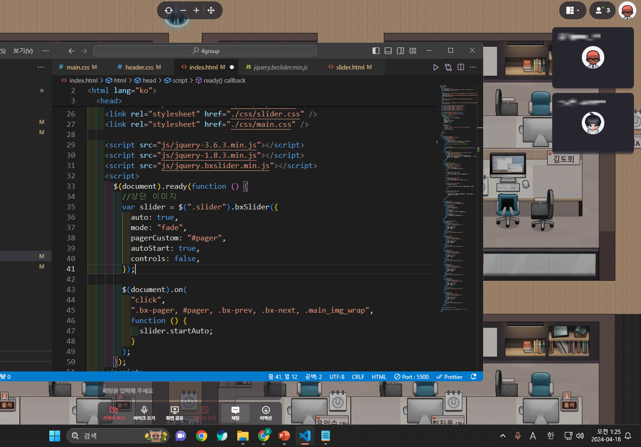
Task: Click 공백: 2 indentation setting
Action: 313,377
